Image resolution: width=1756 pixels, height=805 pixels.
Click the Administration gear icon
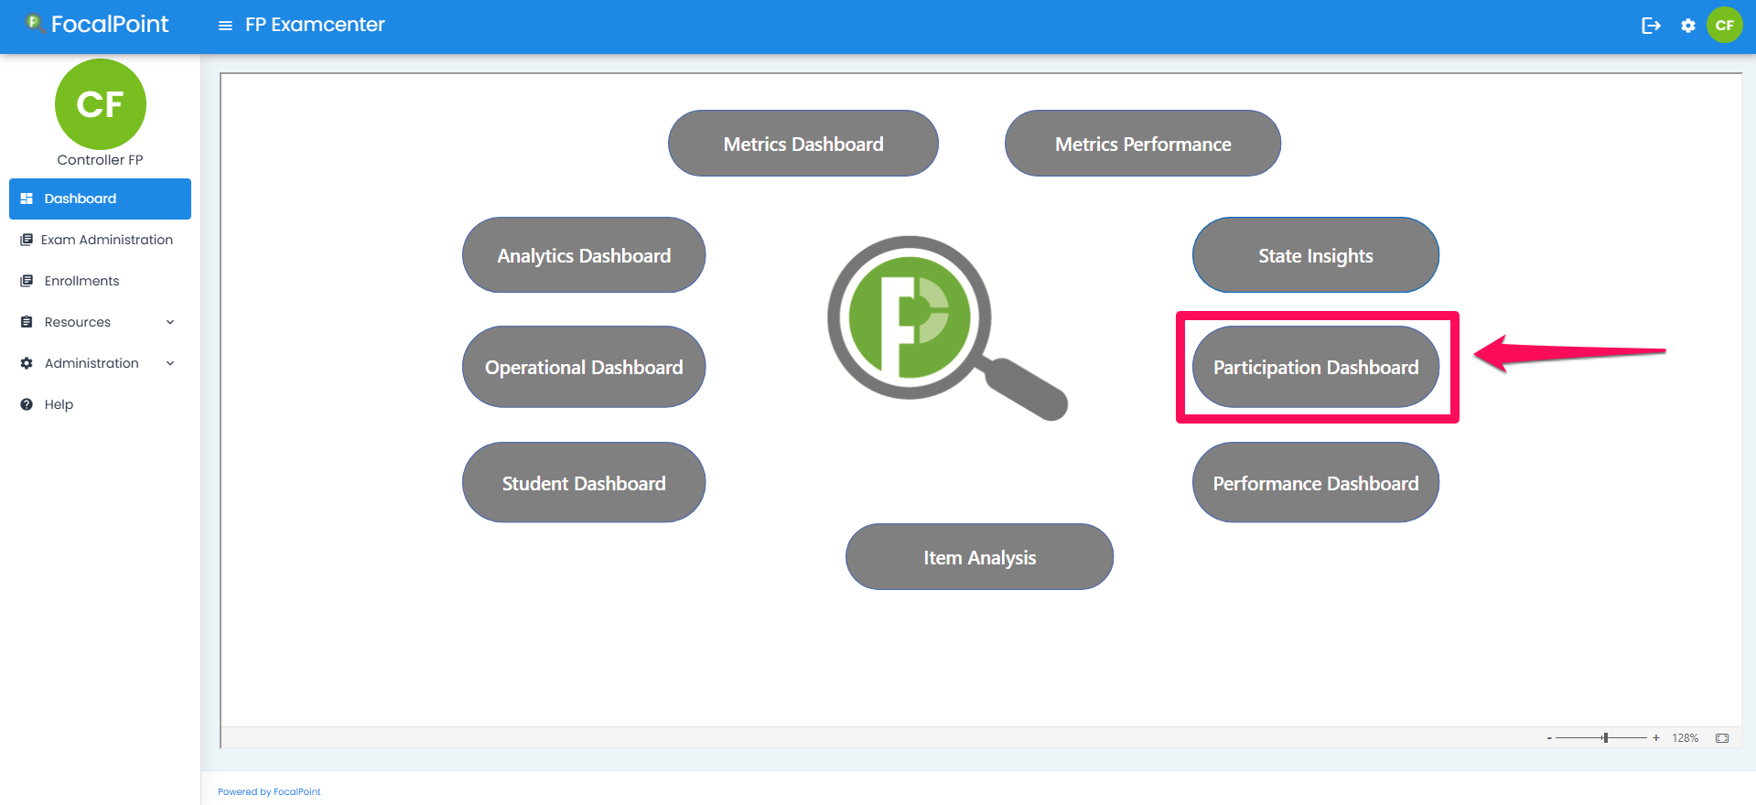point(27,363)
